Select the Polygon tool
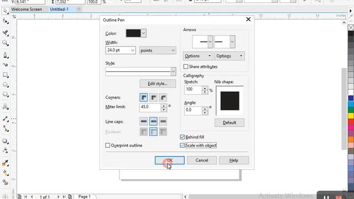 (5, 95)
